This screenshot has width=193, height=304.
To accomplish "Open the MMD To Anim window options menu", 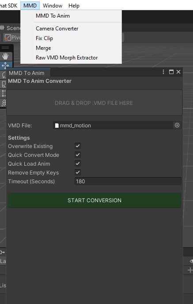I will click(x=163, y=72).
